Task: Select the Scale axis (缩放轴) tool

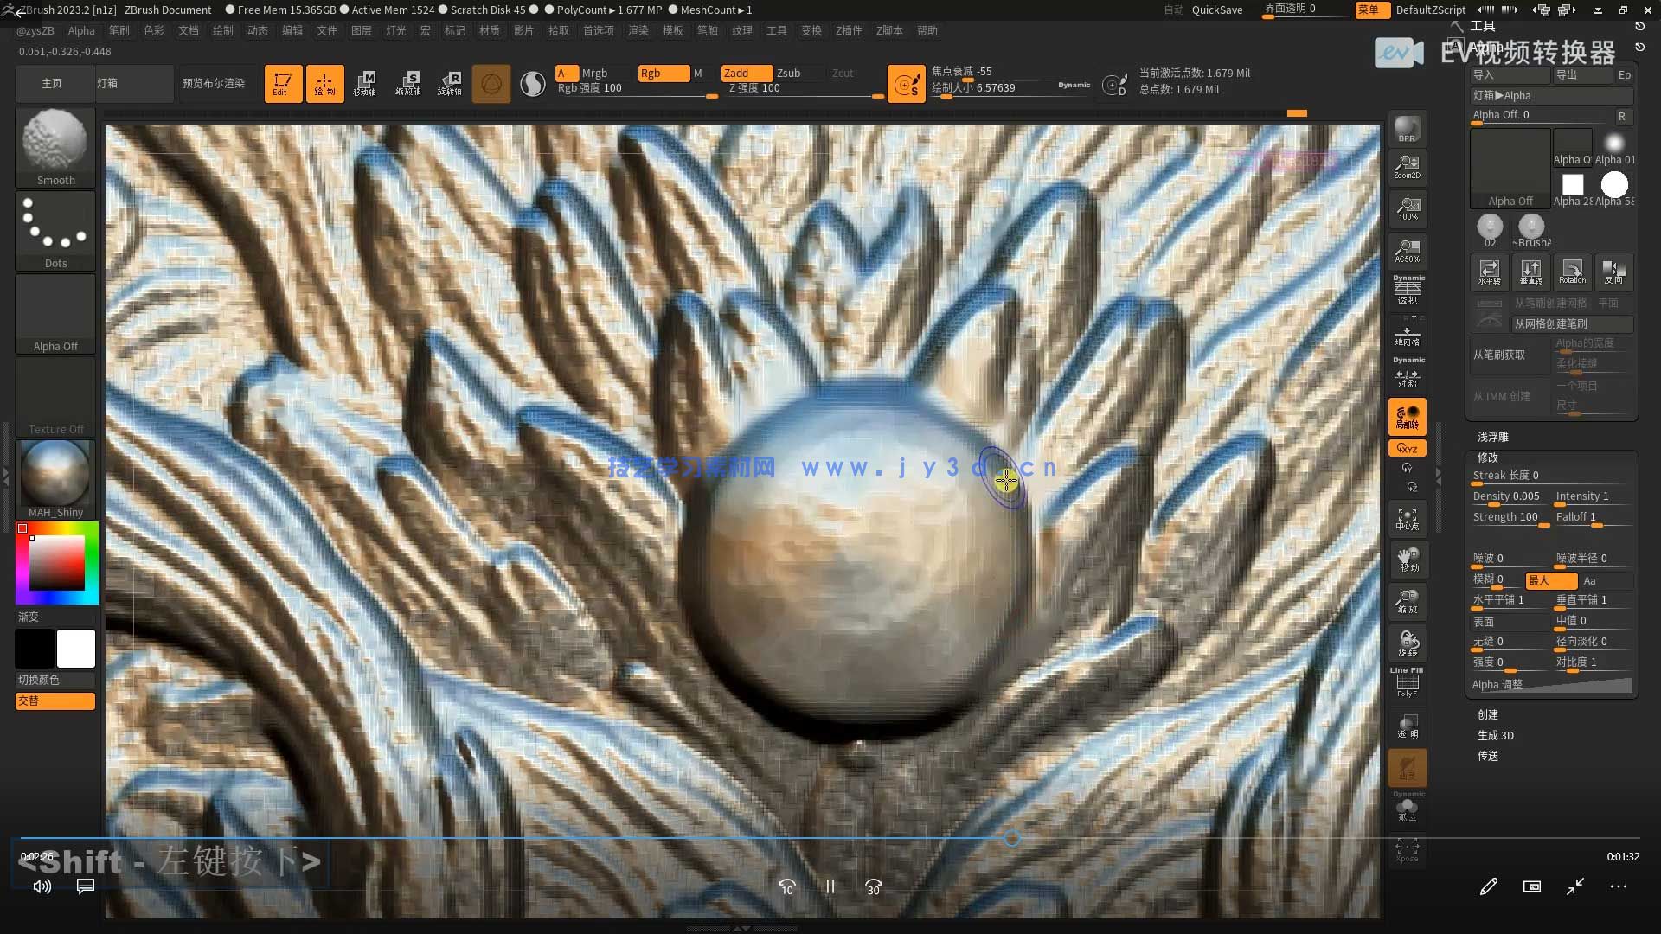Action: (x=407, y=84)
